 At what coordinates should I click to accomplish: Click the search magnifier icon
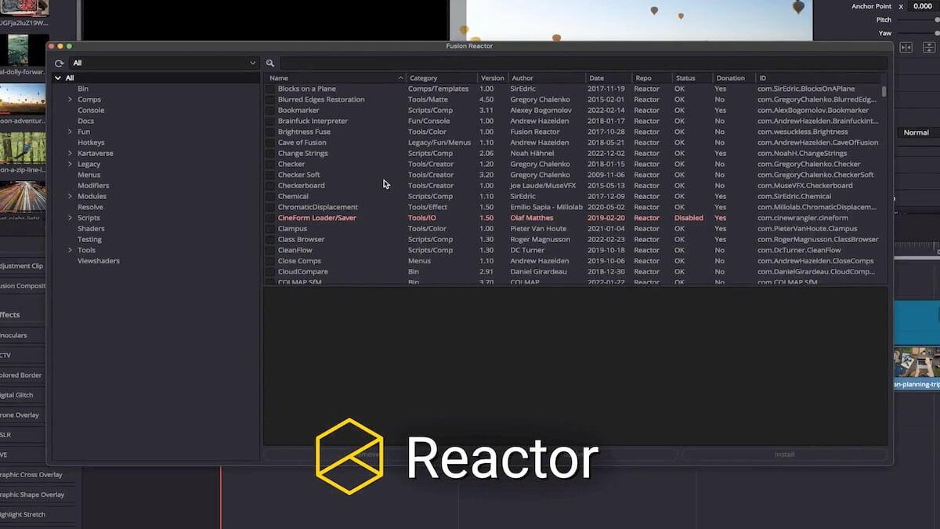tap(270, 63)
